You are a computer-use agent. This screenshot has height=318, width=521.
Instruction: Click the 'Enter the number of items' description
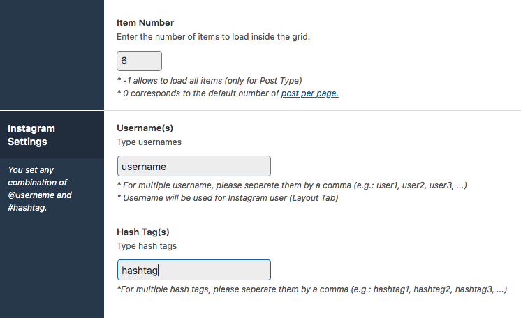pos(213,37)
